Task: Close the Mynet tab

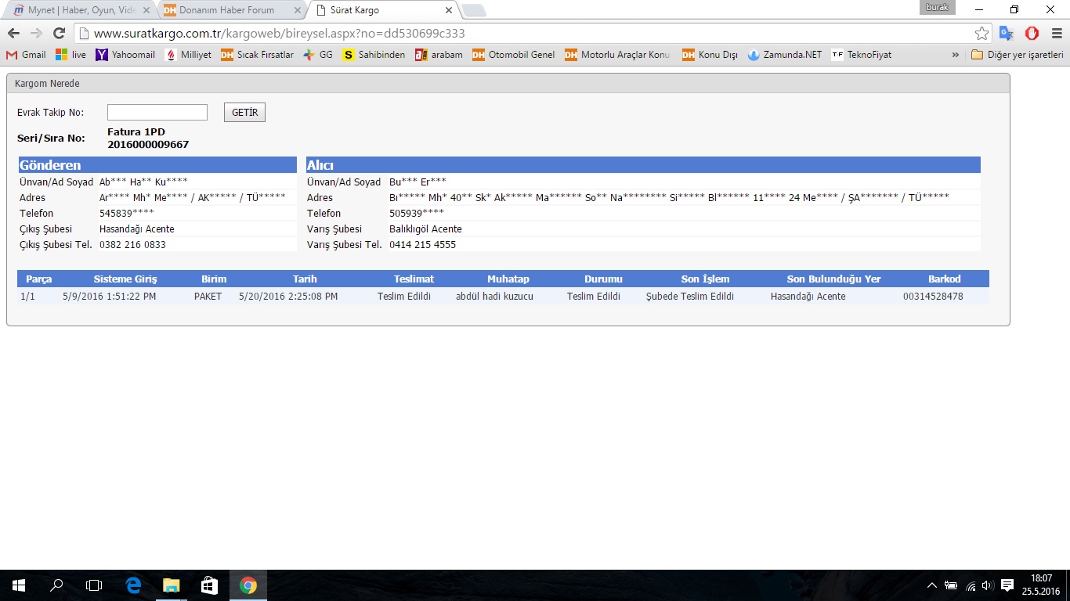Action: (146, 10)
